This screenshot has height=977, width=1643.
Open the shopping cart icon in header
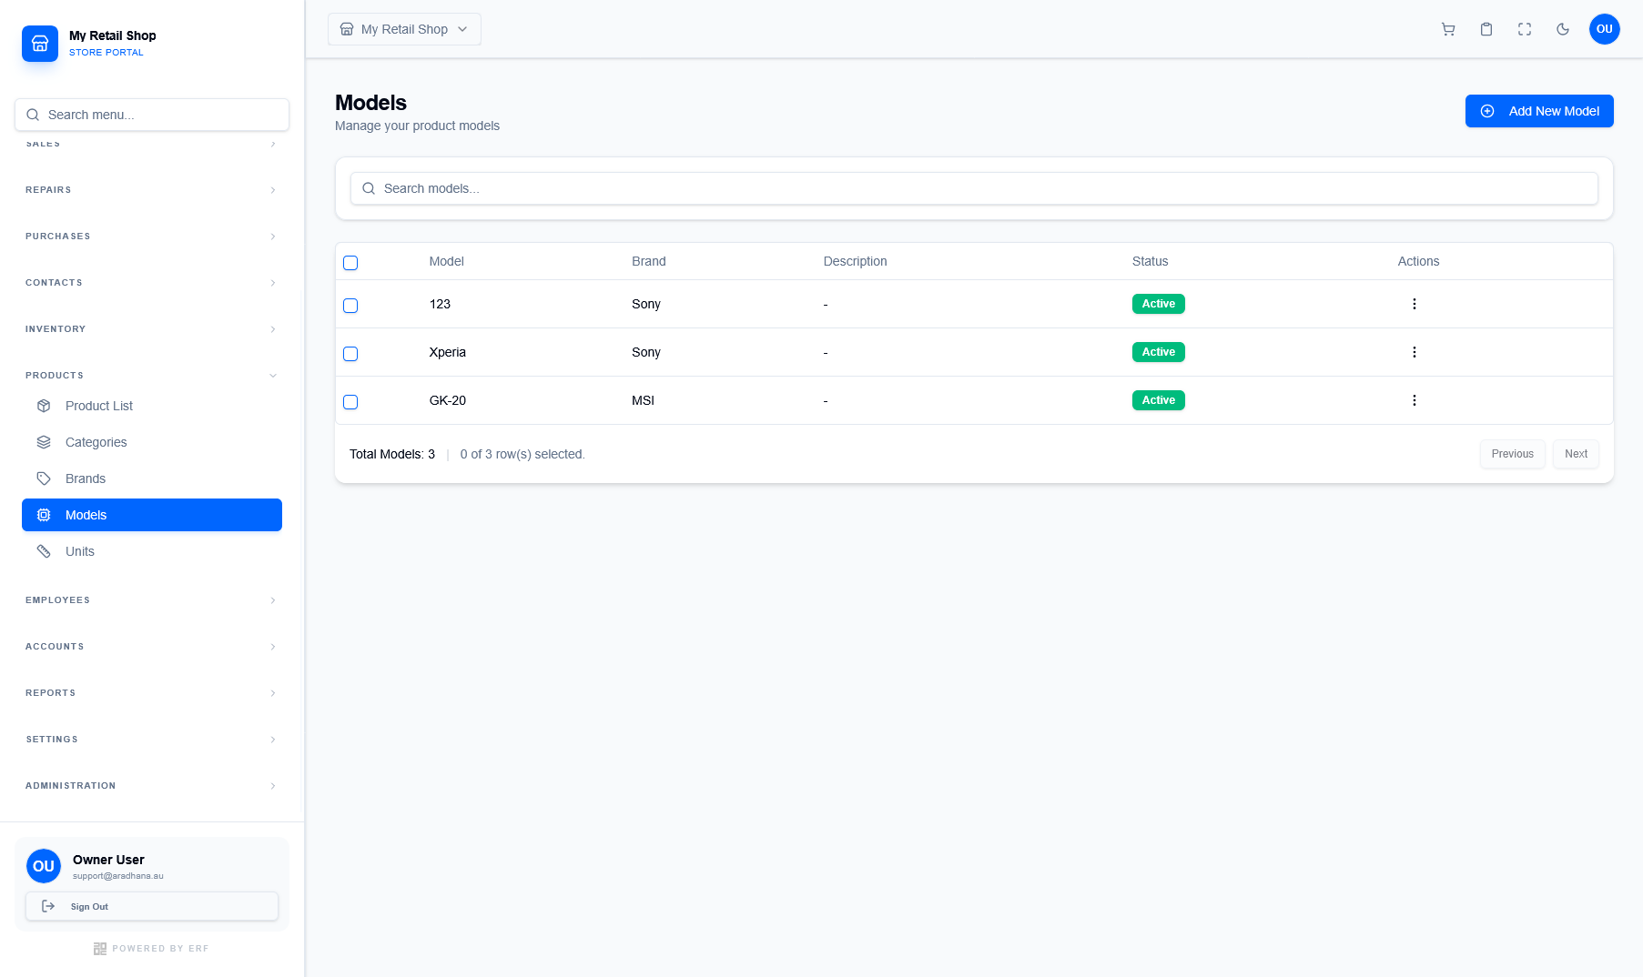tap(1448, 29)
